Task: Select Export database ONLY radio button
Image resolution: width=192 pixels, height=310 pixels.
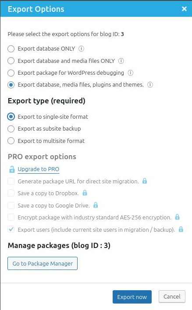Action: [x=11, y=49]
